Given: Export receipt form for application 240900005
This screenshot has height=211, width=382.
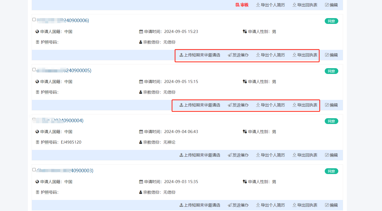Looking at the screenshot, I should [305, 105].
